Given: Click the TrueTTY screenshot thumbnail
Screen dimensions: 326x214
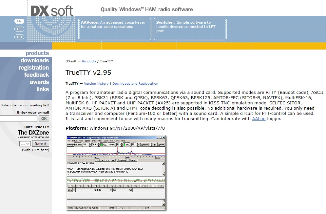Looking at the screenshot, I should (116, 173).
